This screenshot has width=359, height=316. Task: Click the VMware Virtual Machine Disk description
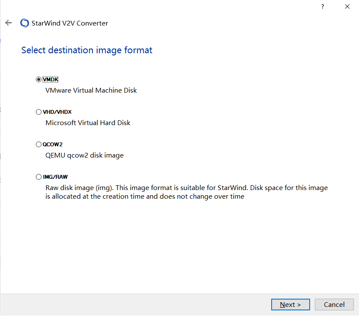tap(91, 90)
